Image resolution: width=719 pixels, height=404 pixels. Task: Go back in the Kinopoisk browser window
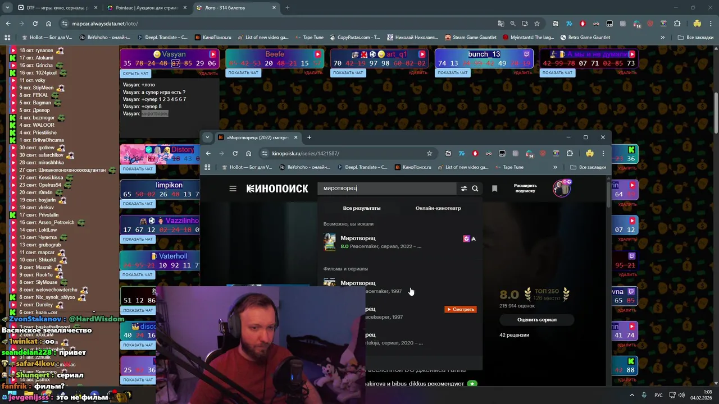coord(208,153)
